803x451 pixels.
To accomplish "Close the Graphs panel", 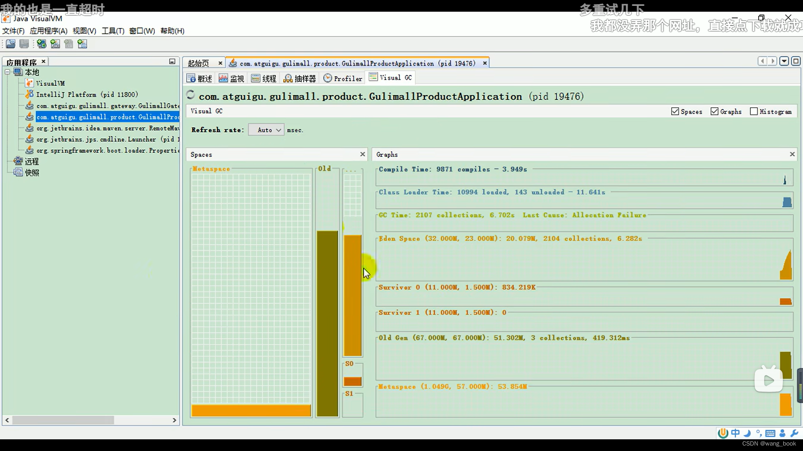I will [792, 154].
